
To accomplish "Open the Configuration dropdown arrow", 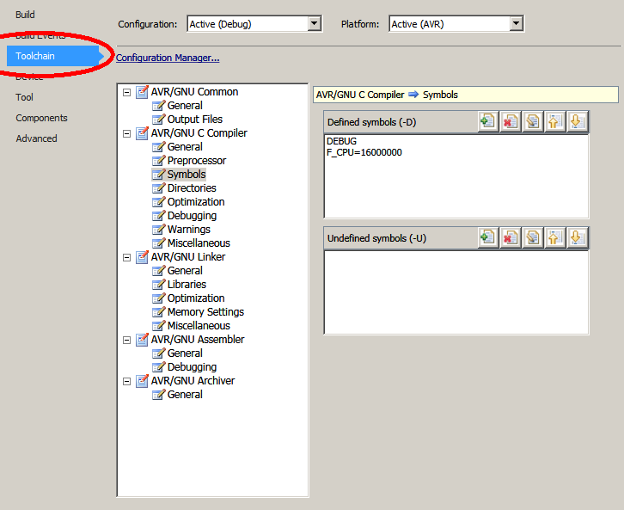I will click(314, 23).
